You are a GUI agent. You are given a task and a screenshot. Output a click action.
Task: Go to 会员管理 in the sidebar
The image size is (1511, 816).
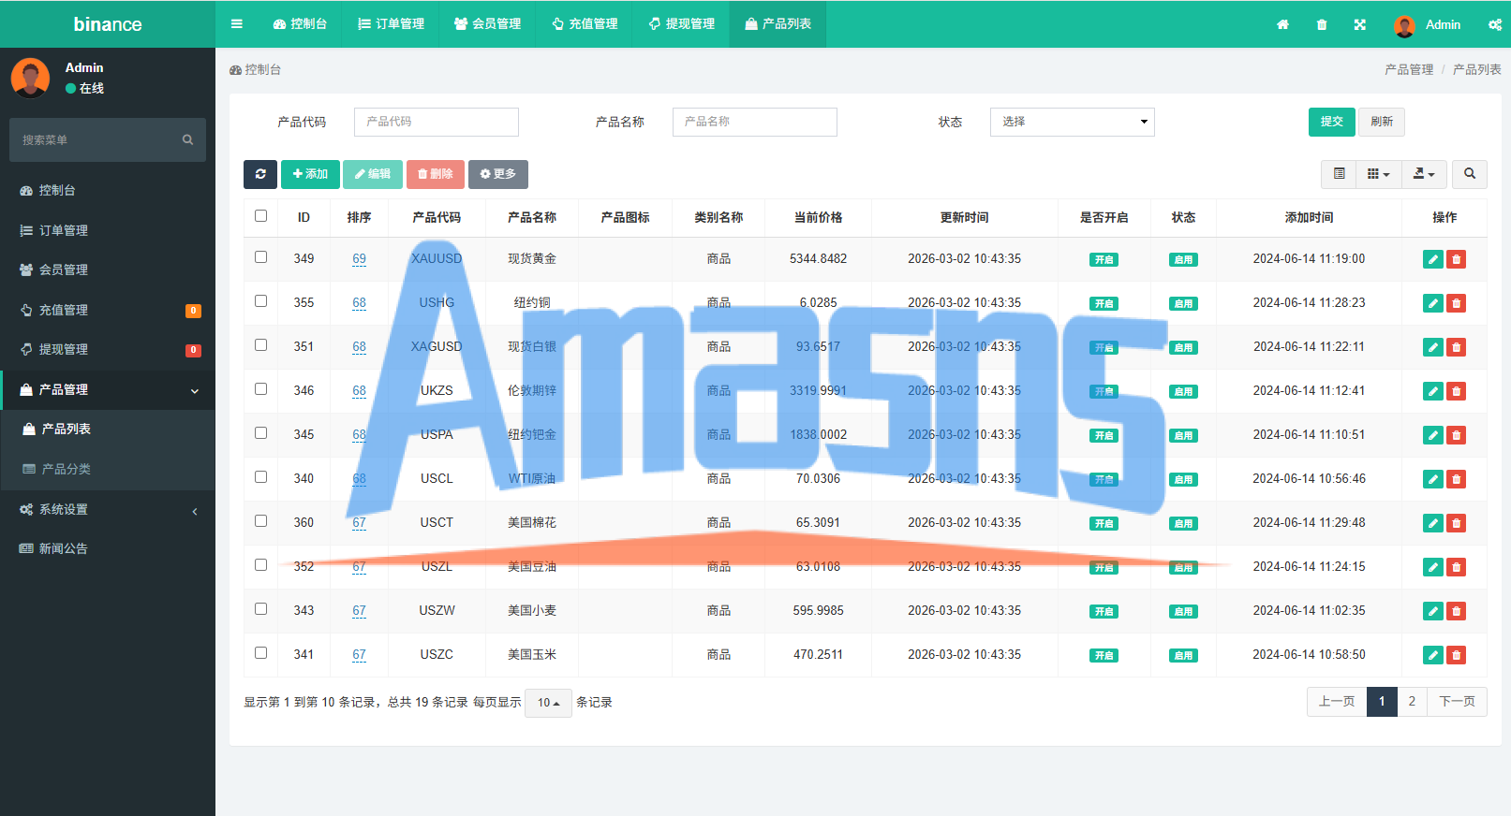pyautogui.click(x=108, y=270)
